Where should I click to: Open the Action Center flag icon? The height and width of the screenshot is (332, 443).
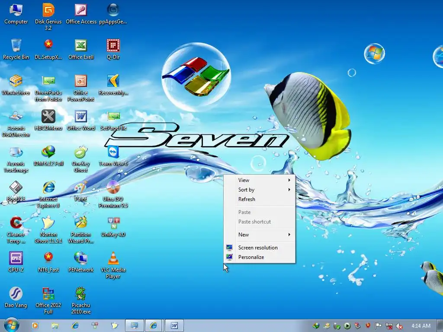378,326
